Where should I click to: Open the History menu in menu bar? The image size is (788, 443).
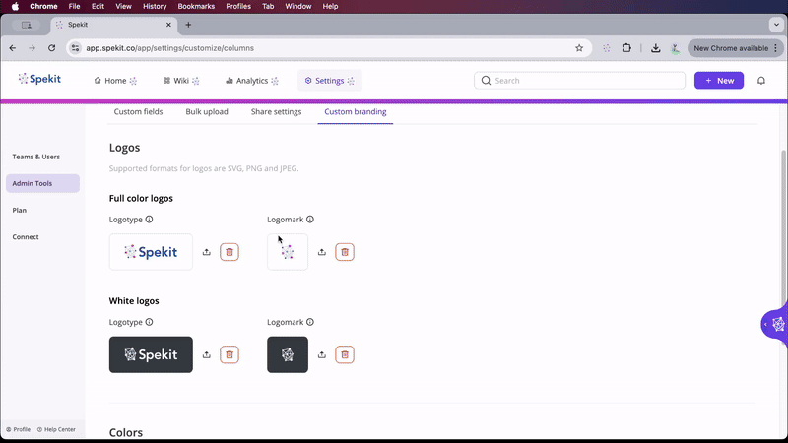click(x=155, y=7)
